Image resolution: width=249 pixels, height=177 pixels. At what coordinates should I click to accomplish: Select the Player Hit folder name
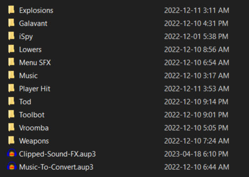pyautogui.click(x=34, y=88)
